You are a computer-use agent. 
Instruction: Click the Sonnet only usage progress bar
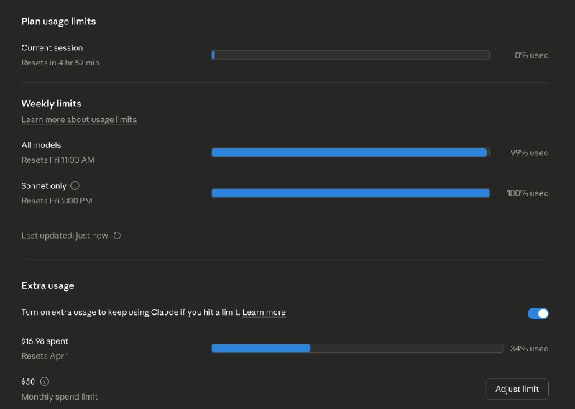coord(351,193)
